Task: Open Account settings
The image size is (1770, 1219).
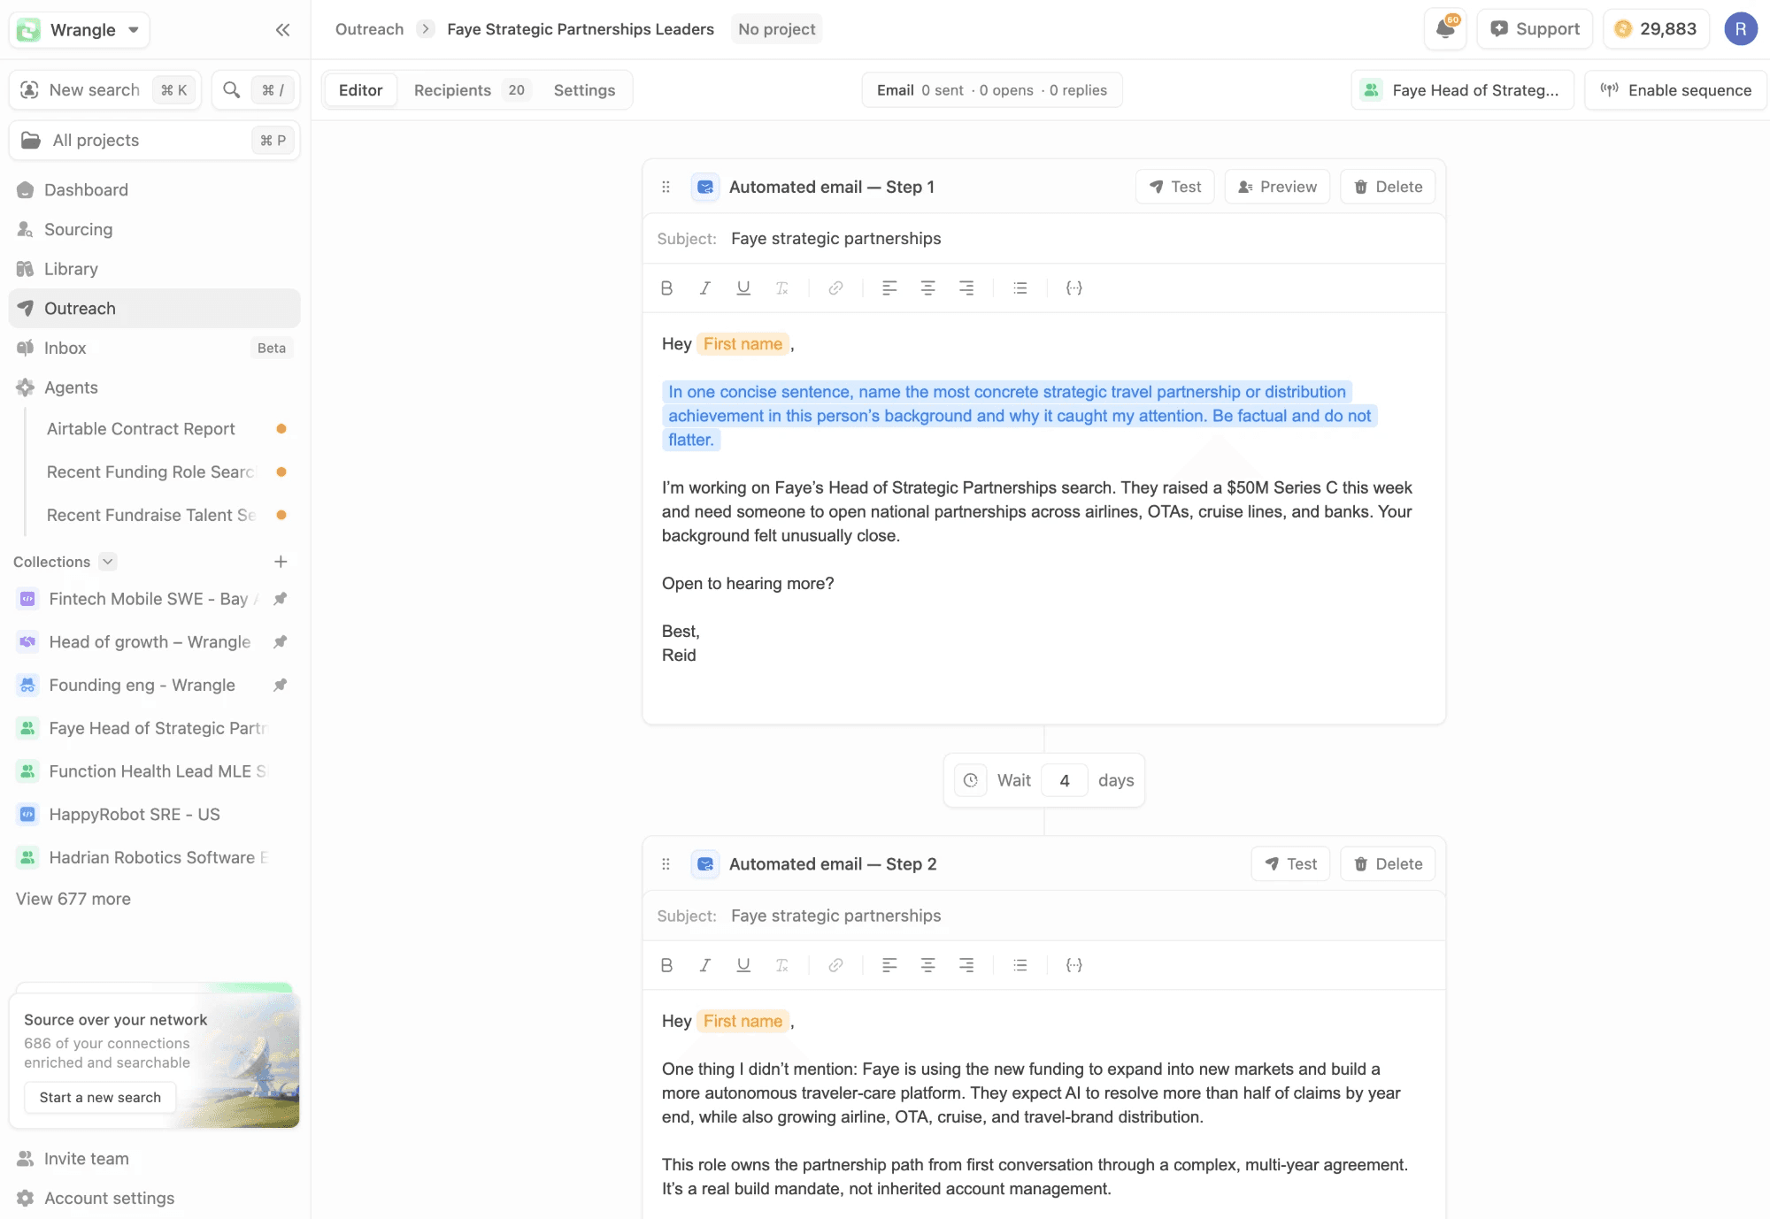Action: coord(154,1199)
